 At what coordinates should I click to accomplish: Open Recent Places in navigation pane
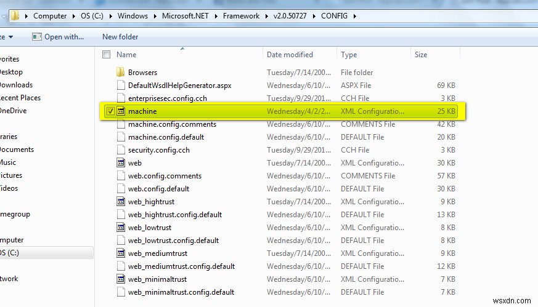(x=20, y=98)
